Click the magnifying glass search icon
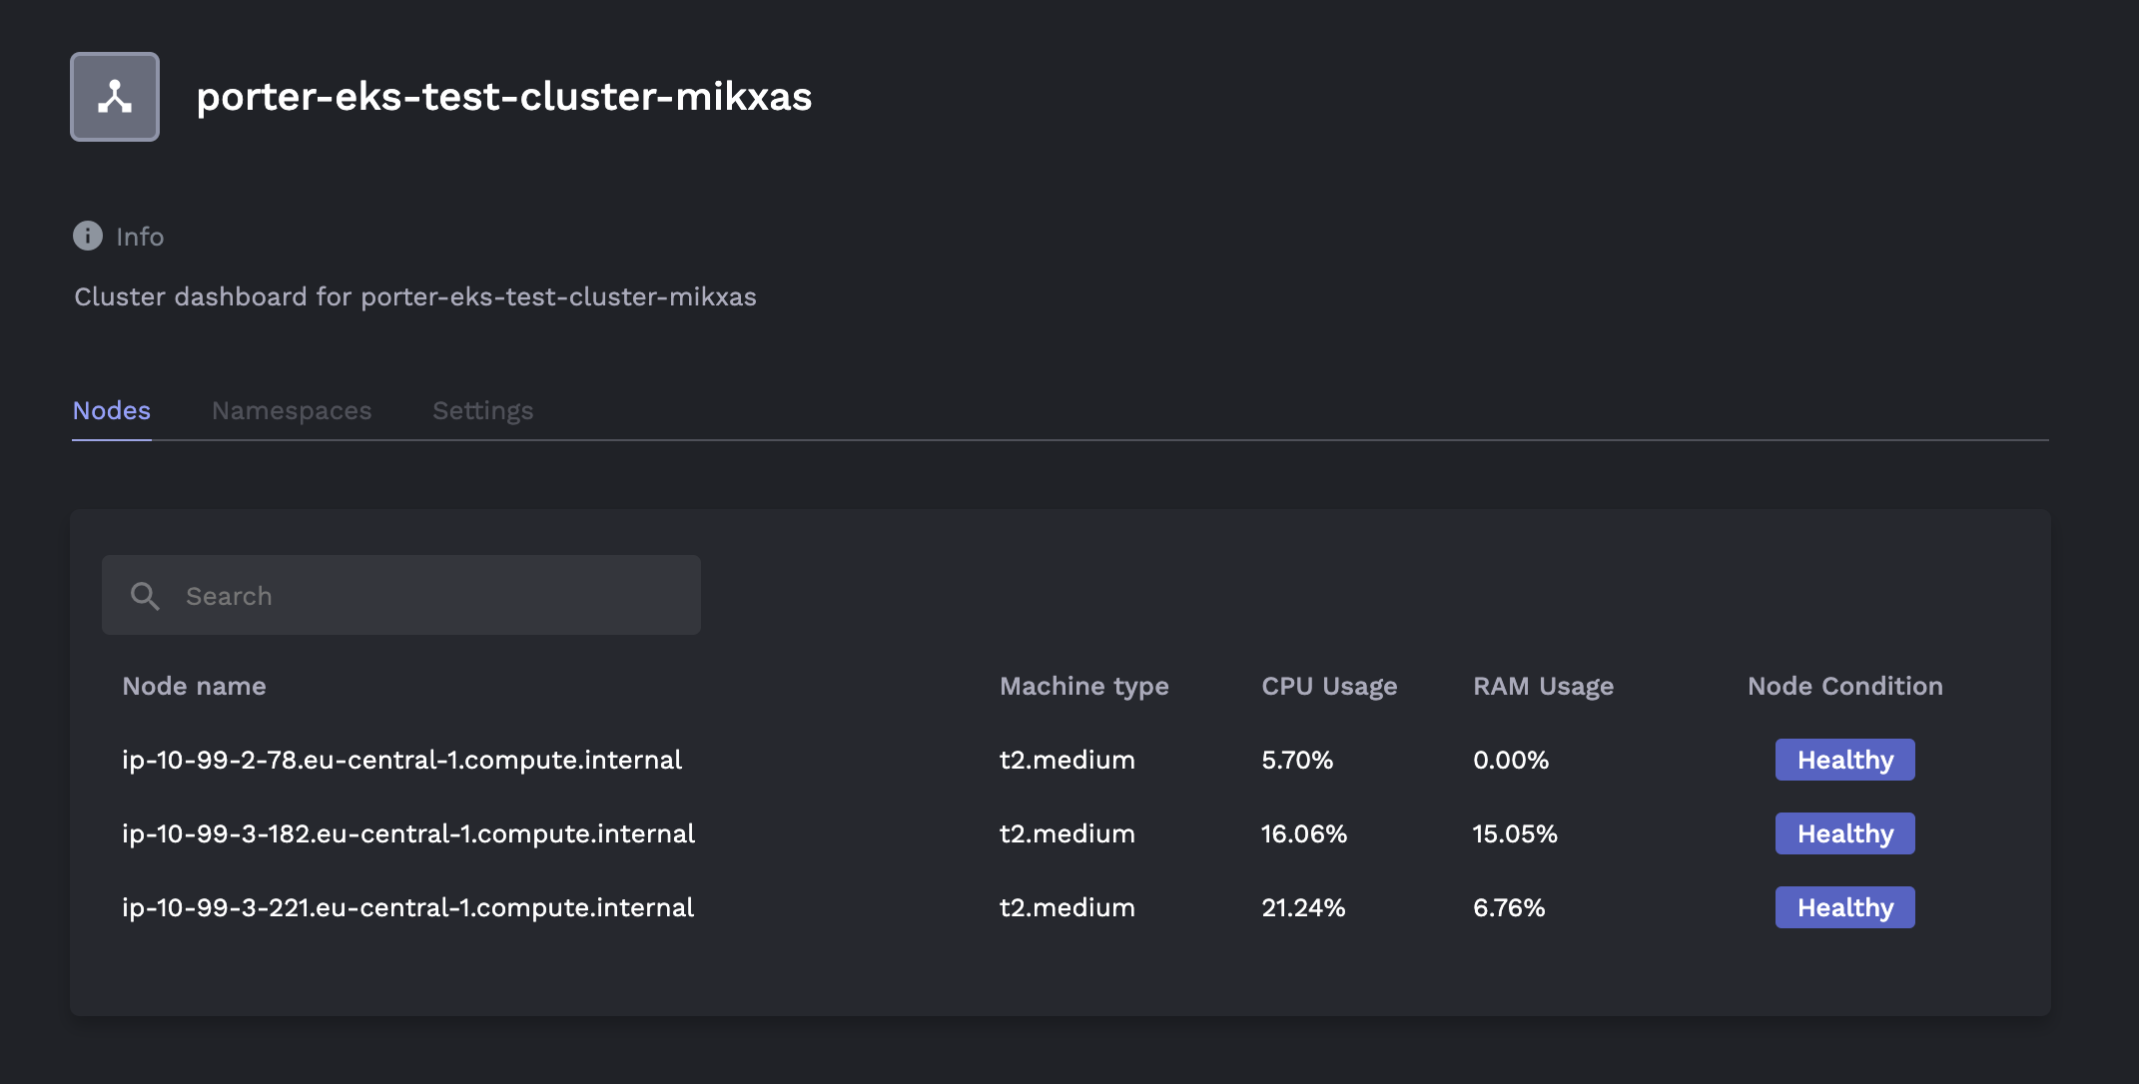Screen dimensions: 2139x1084 pyautogui.click(x=145, y=596)
